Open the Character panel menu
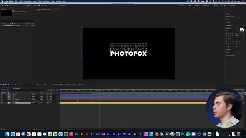This screenshot has width=246, height=138. [x=243, y=25]
